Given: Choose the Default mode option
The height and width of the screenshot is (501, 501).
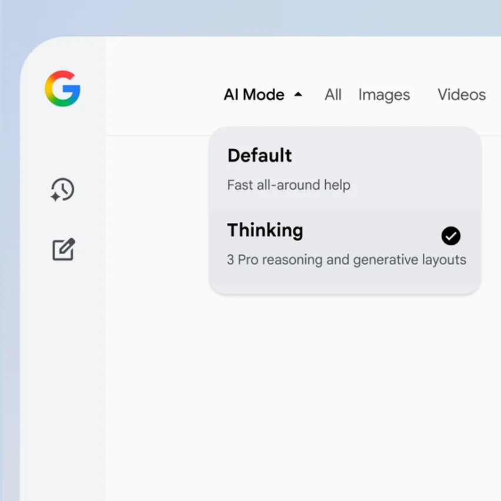Looking at the screenshot, I should (x=345, y=169).
